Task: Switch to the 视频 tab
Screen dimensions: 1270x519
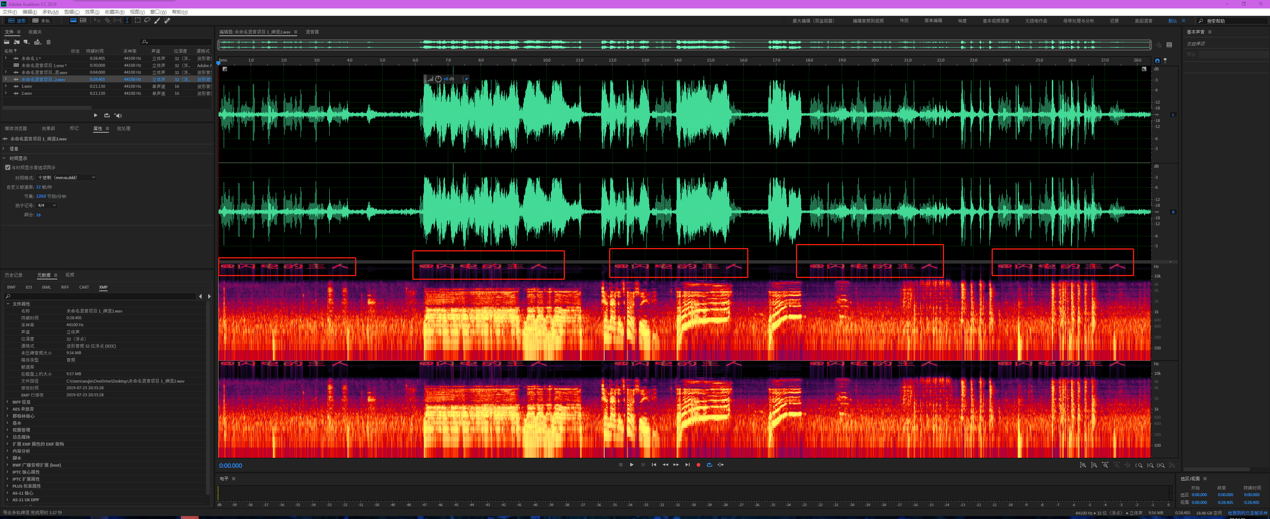Action: point(70,275)
